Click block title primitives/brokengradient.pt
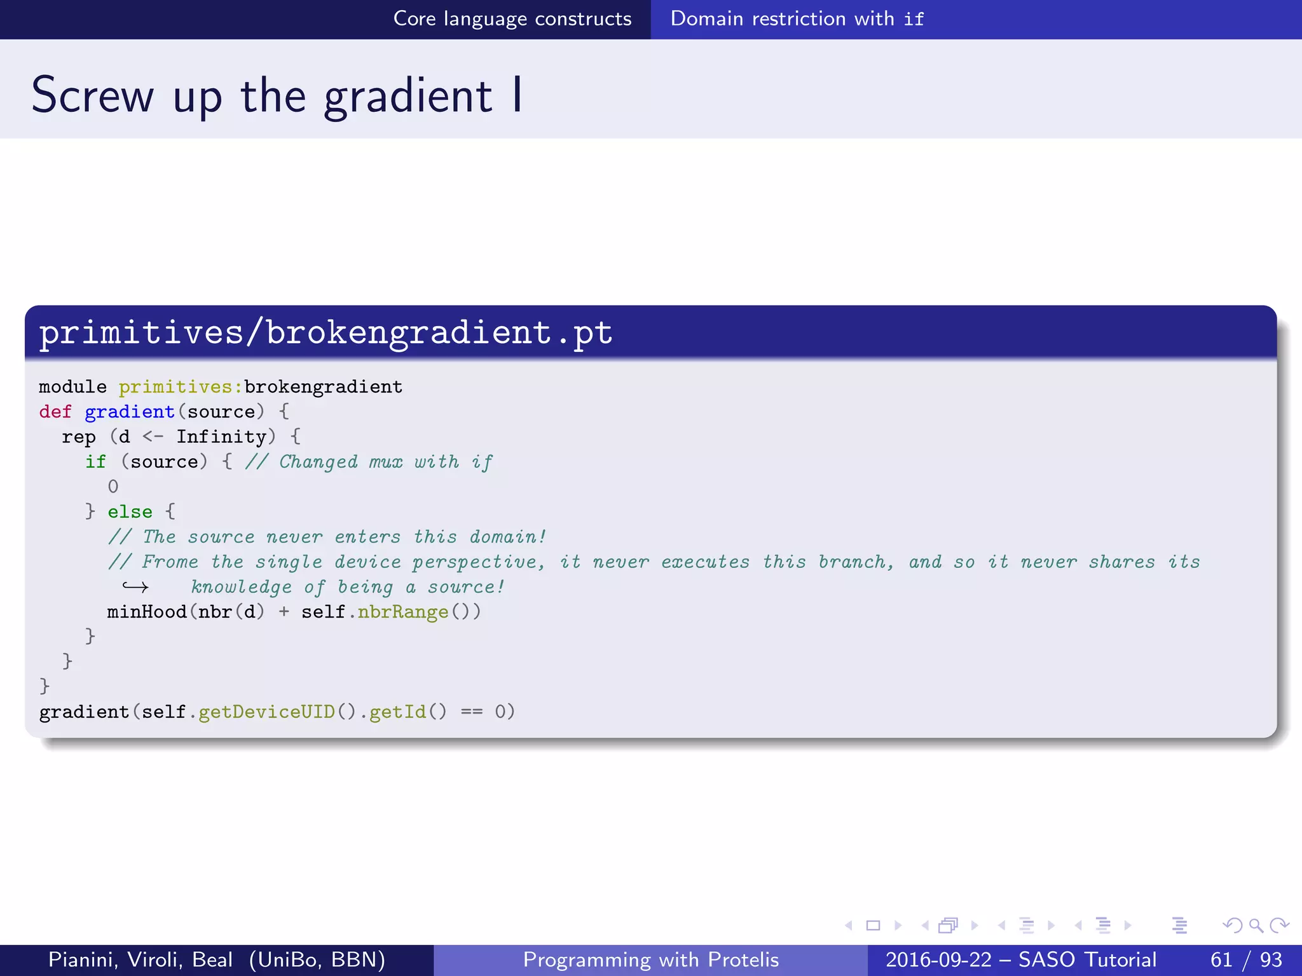 (x=325, y=332)
